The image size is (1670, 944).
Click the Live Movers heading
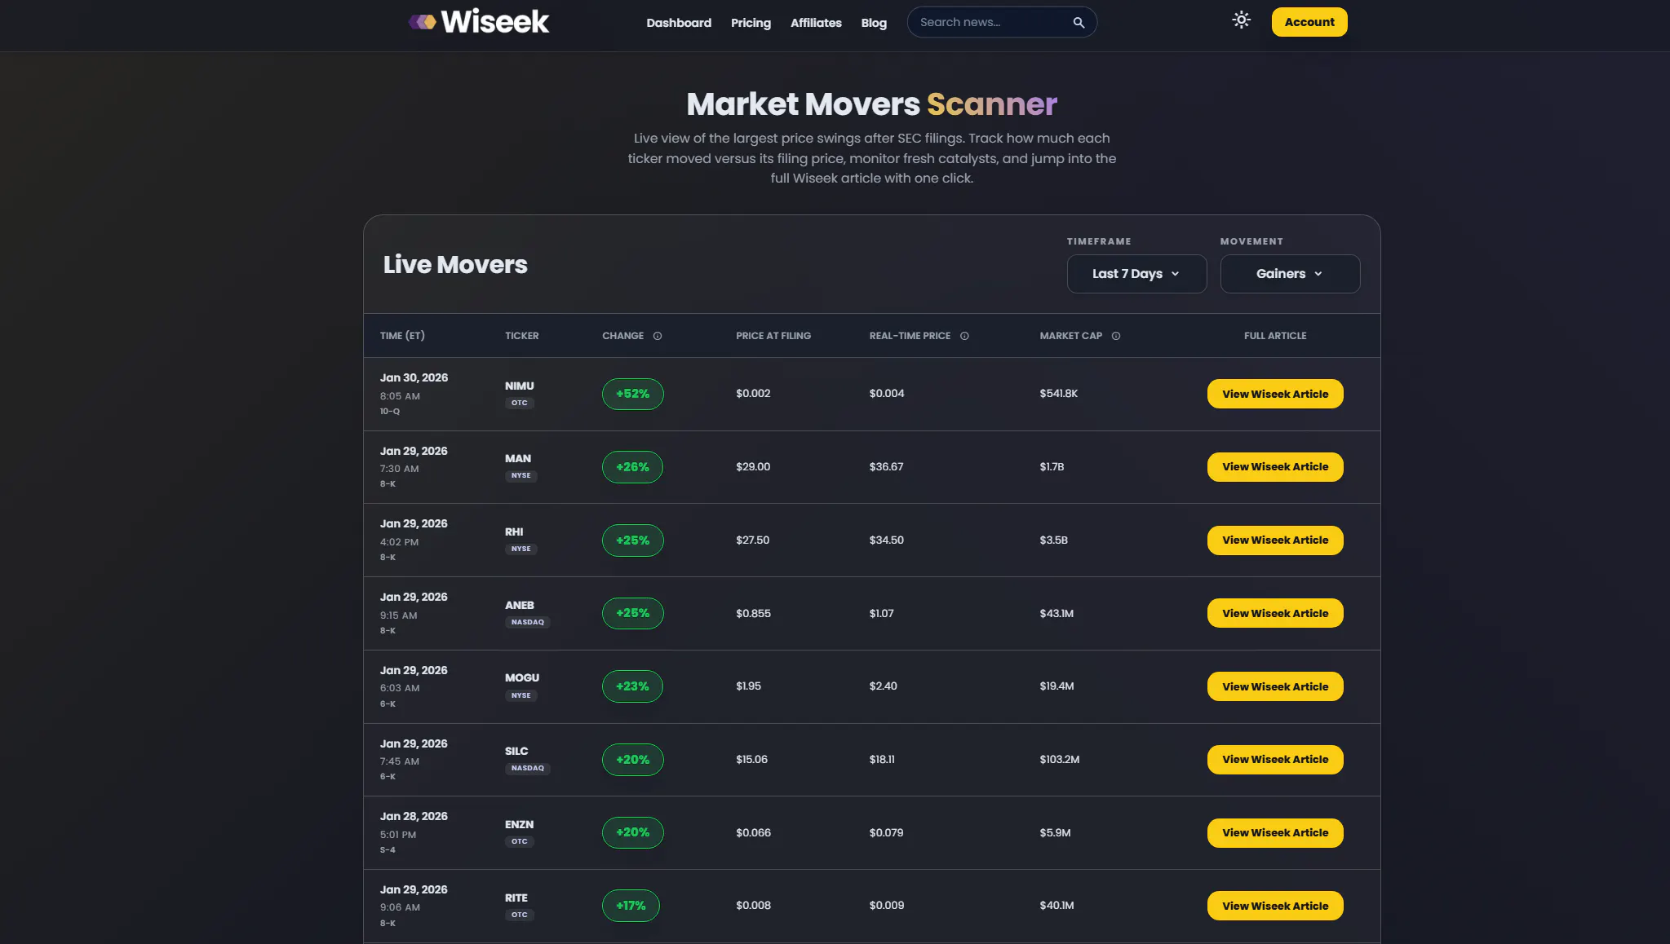[455, 264]
